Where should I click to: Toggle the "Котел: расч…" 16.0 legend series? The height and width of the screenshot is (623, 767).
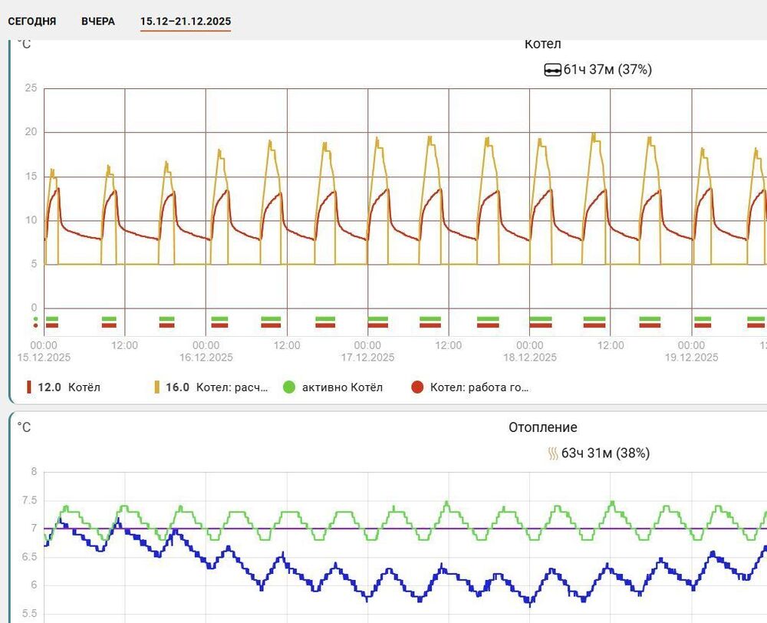click(x=212, y=387)
